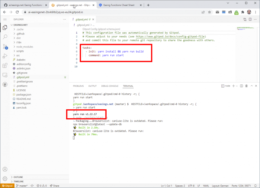Open the GitHub view in activity bar
The height and width of the screenshot is (188, 260).
tap(5, 85)
